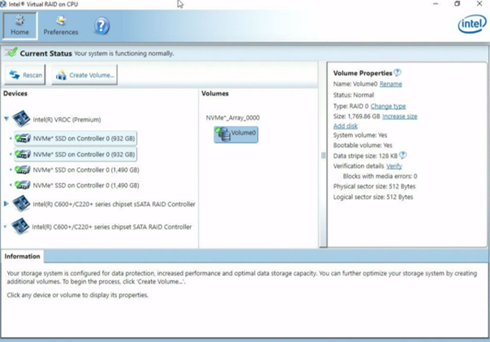This screenshot has height=342, width=490.
Task: Select the Volume0 volume icon
Action: point(236,135)
